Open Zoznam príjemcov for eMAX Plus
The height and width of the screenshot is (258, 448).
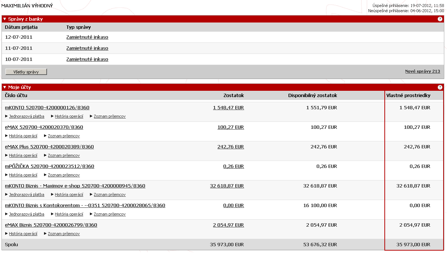pyautogui.click(x=64, y=156)
